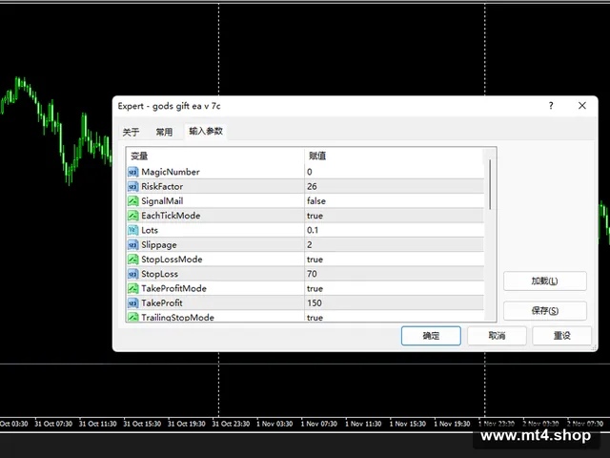Viewport: 610px width, 458px height.
Task: Click the 变量 column header
Action: pyautogui.click(x=139, y=156)
